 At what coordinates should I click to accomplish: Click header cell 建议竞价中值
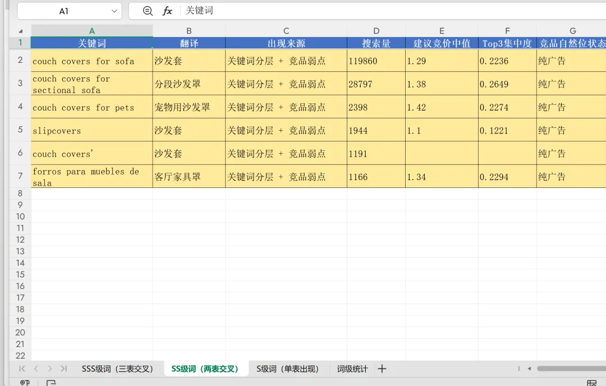[x=442, y=43]
